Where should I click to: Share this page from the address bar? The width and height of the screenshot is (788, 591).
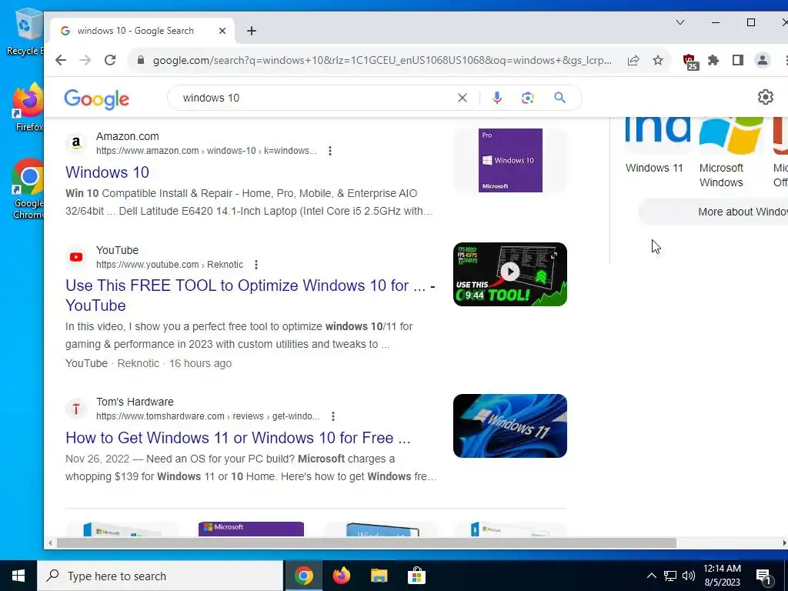pos(633,60)
